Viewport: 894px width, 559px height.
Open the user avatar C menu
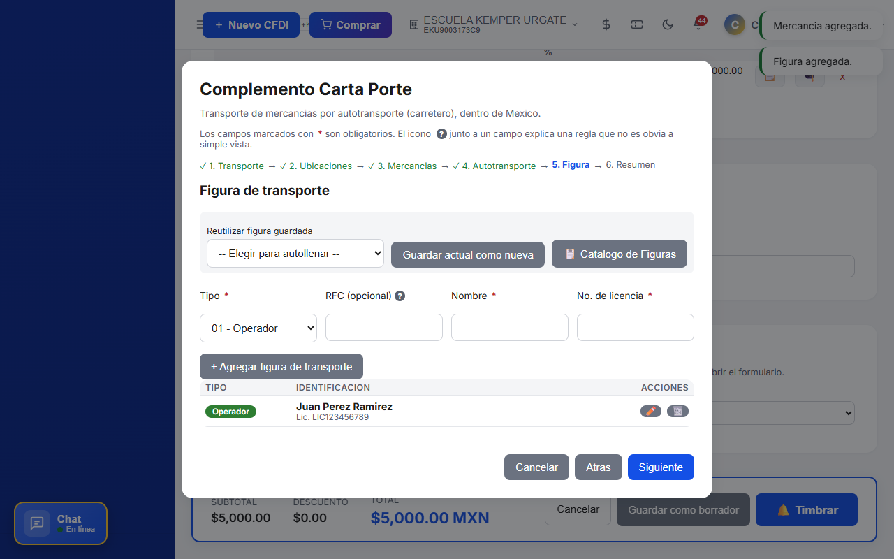[x=734, y=25]
